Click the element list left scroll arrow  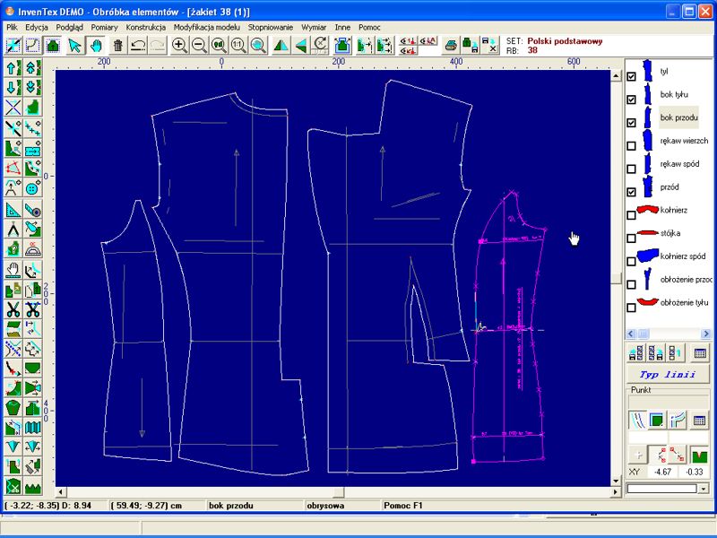[631, 334]
